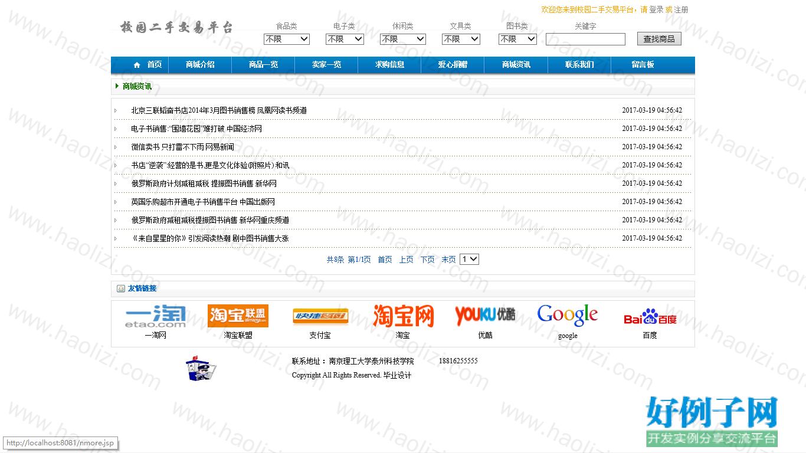806x453 pixels.
Task: Open 求购信息 navigation item
Action: [x=390, y=65]
